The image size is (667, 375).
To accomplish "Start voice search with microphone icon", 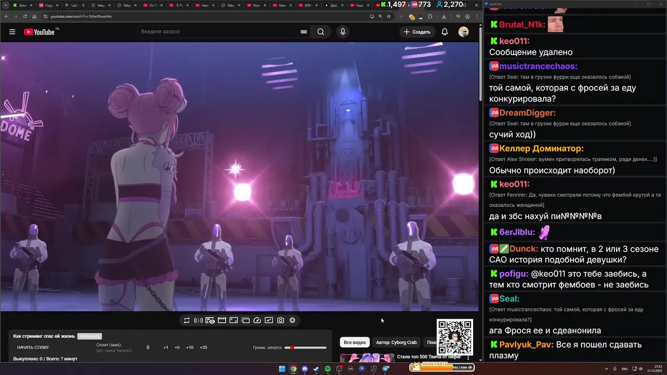I will tap(342, 32).
